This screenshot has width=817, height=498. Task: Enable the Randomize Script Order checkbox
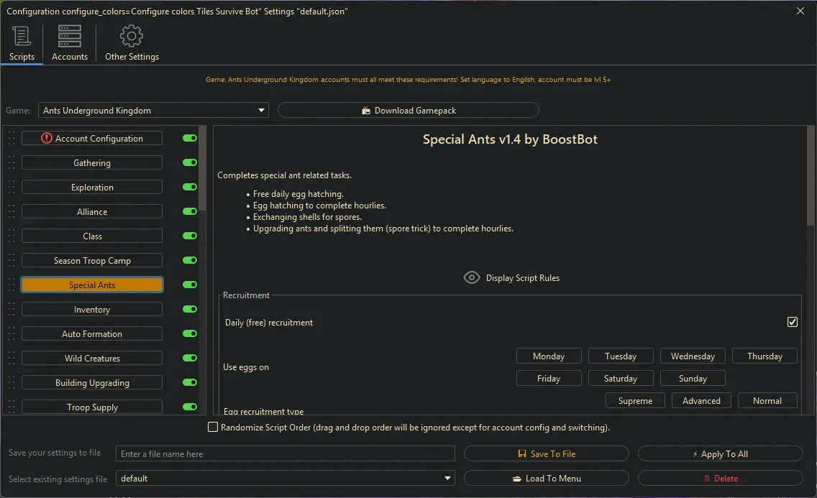[x=213, y=428]
